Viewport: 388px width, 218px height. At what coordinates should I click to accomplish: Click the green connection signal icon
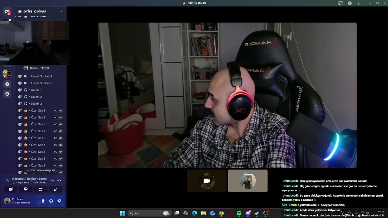pyautogui.click(x=7, y=180)
